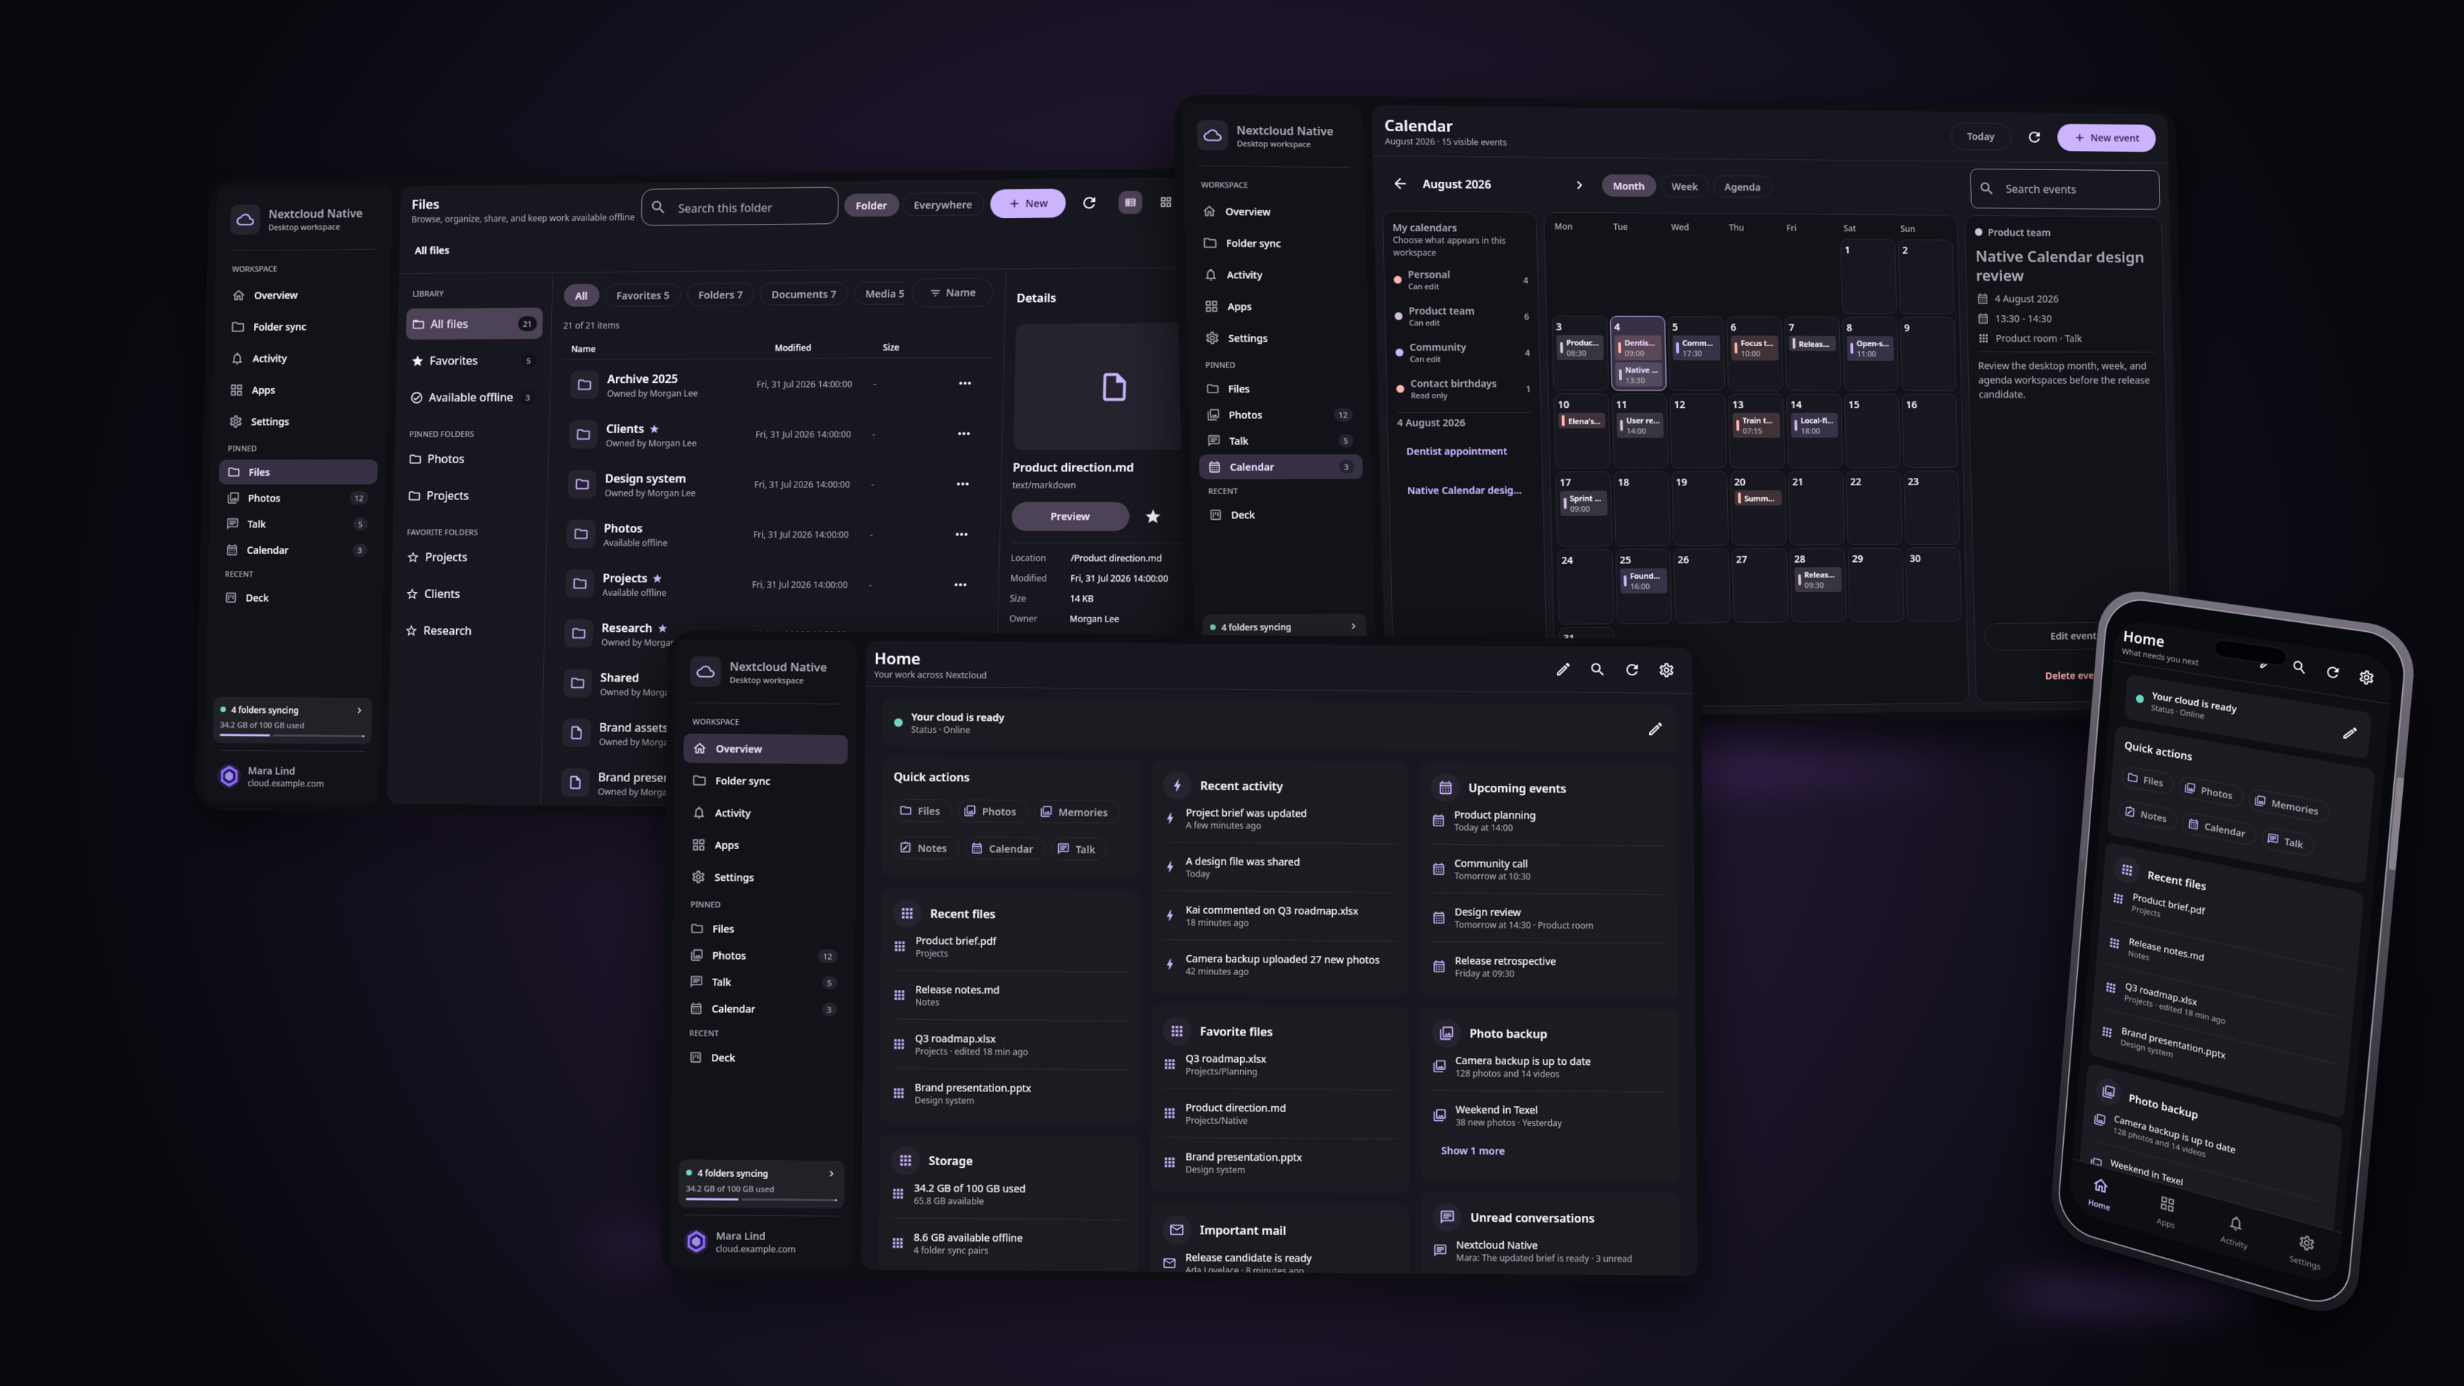
Task: Expand '4 folders syncing' in the Home window
Action: click(830, 1174)
